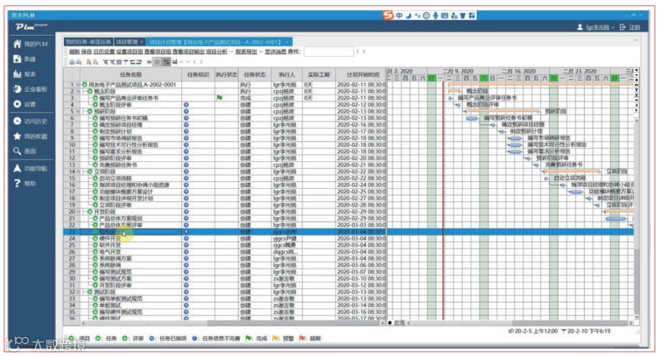
Task: Click the 保存 toolbar button
Action: pyautogui.click(x=86, y=51)
